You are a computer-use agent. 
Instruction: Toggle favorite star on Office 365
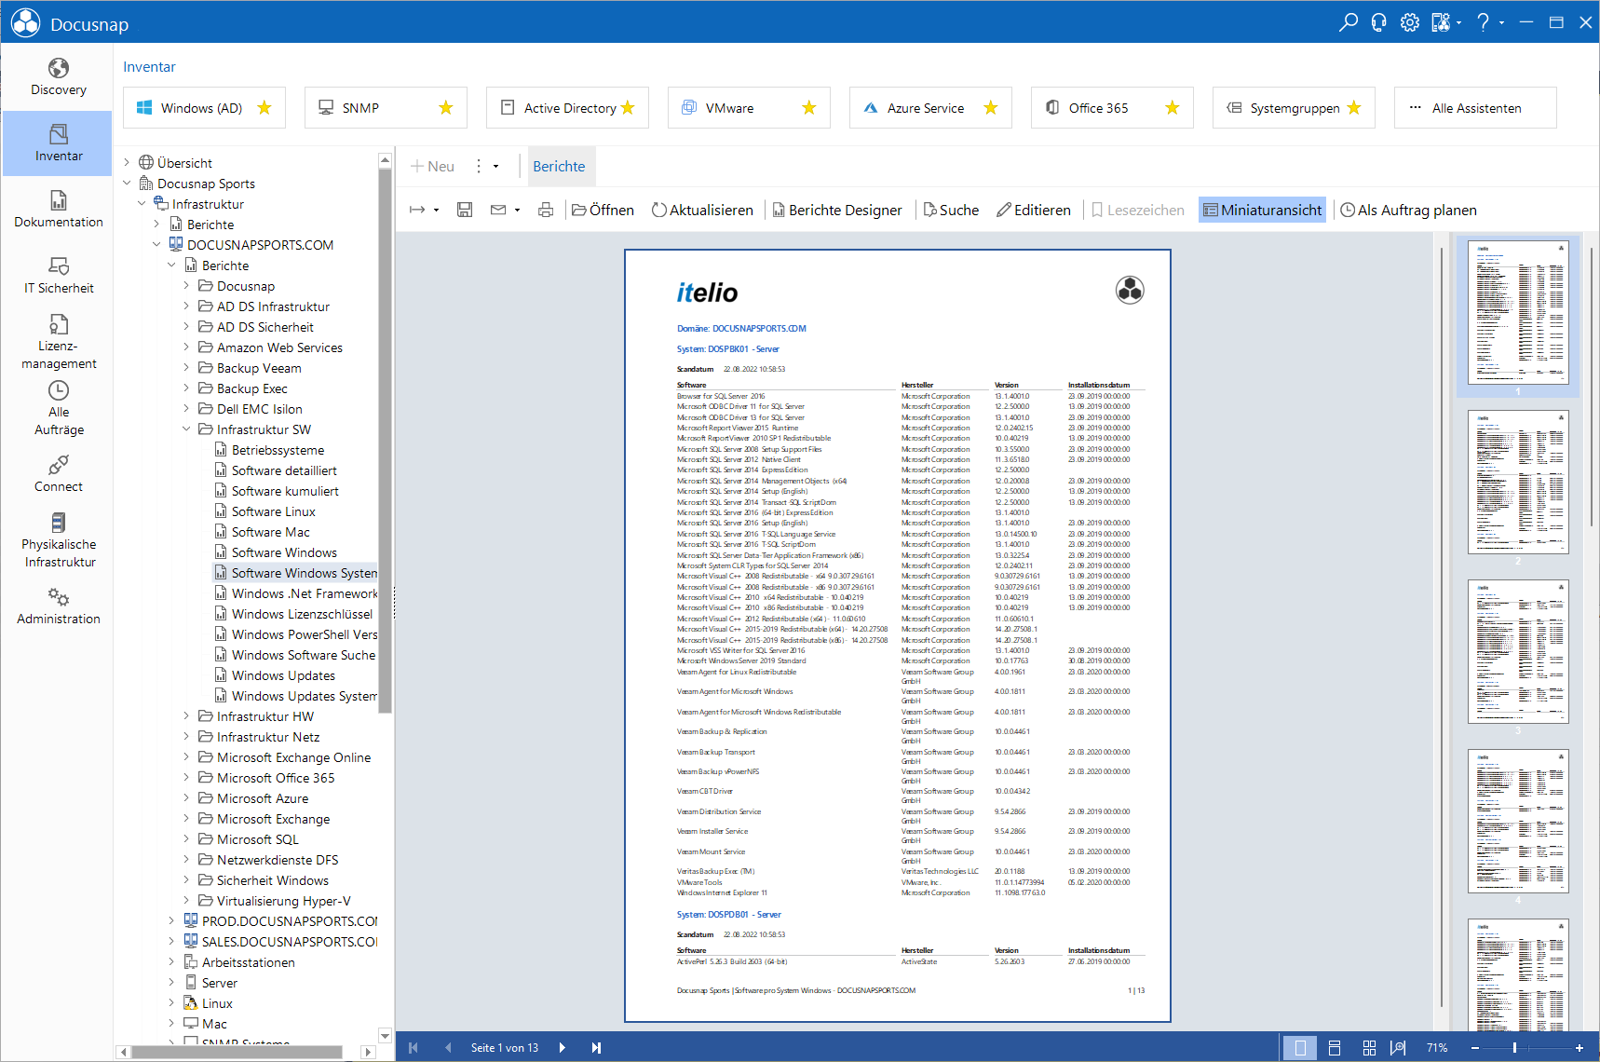1173,108
